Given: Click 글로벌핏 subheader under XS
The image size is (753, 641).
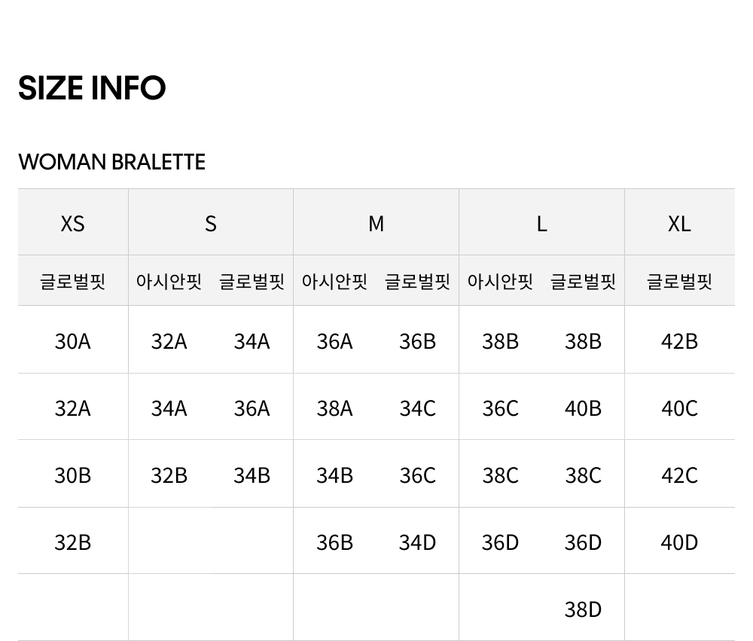Looking at the screenshot, I should pyautogui.click(x=73, y=282).
